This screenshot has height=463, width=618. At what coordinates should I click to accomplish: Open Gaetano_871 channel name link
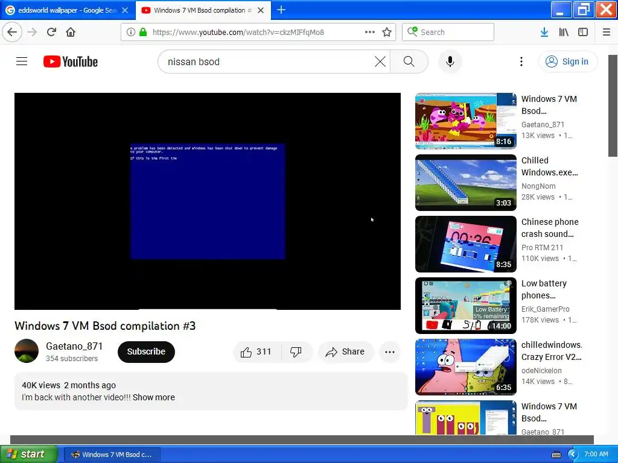[74, 346]
